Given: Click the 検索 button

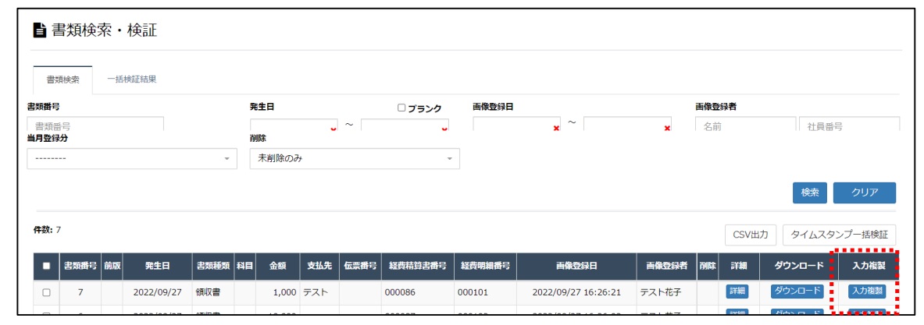Looking at the screenshot, I should click(x=810, y=193).
